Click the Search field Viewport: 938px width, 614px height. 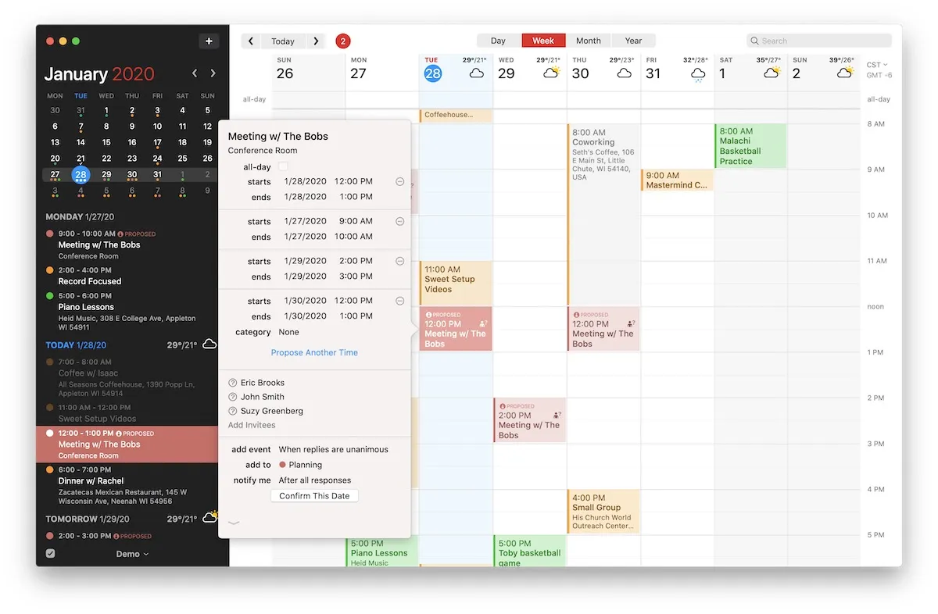(x=819, y=41)
